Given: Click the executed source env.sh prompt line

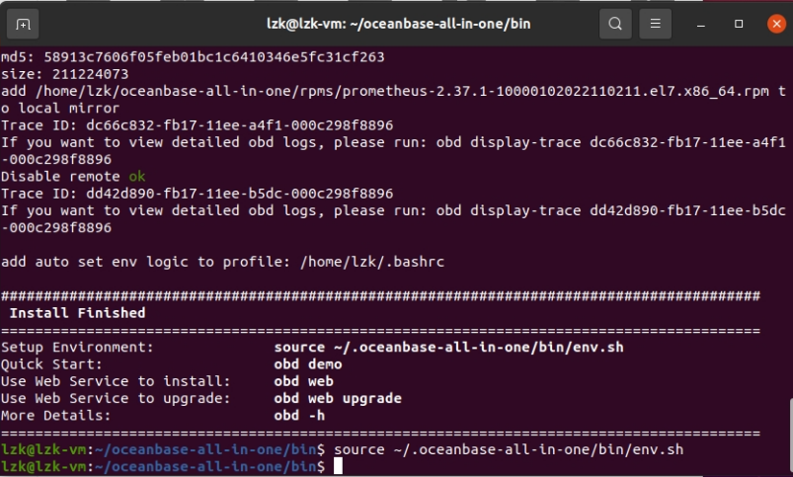Looking at the screenshot, I should coord(343,449).
